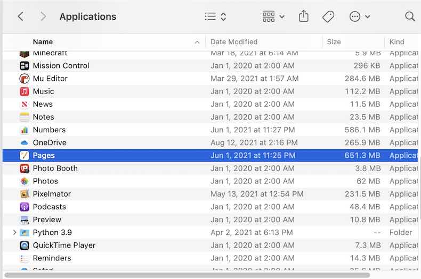This screenshot has height=279, width=421.
Task: Select the Python 3.9 folder icon
Action: (25, 233)
